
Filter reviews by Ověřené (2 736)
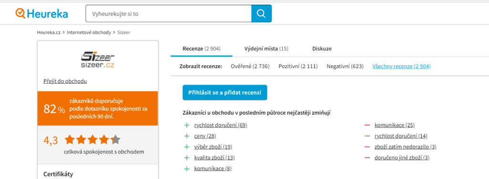coord(250,66)
